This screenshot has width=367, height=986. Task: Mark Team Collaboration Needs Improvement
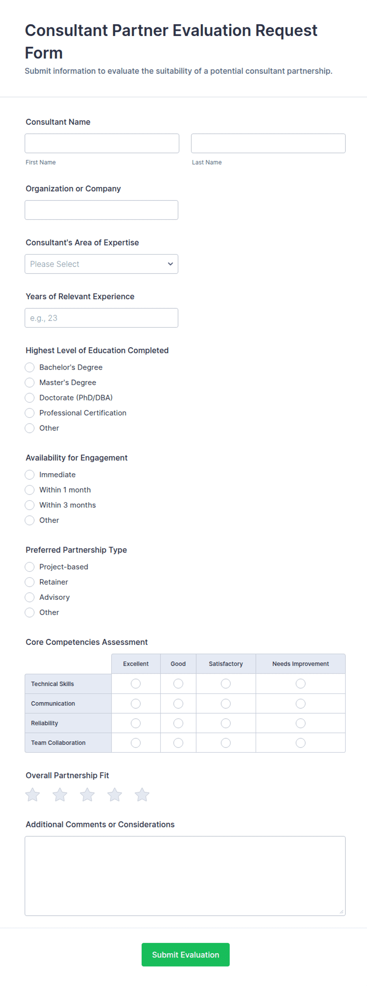point(301,743)
